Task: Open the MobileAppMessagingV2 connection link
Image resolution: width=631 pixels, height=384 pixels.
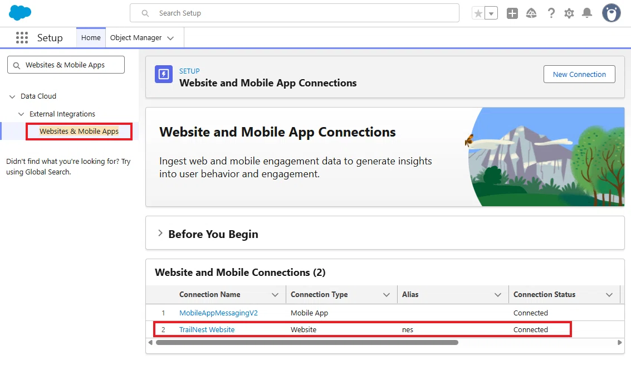Action: pyautogui.click(x=218, y=313)
